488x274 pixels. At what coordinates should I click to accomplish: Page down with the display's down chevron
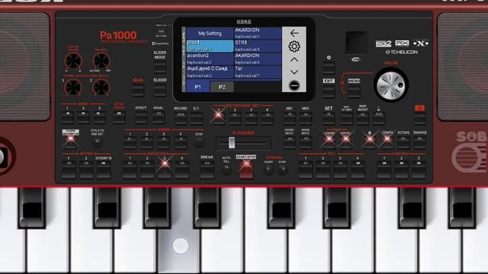(x=294, y=72)
